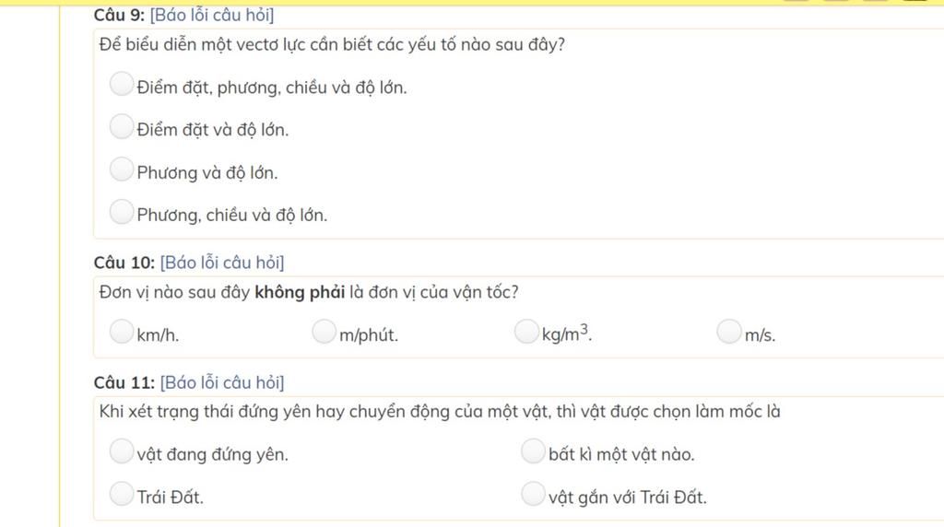Select 'vật gắn với Trái Đất.' option
This screenshot has width=944, height=527.
tap(533, 494)
